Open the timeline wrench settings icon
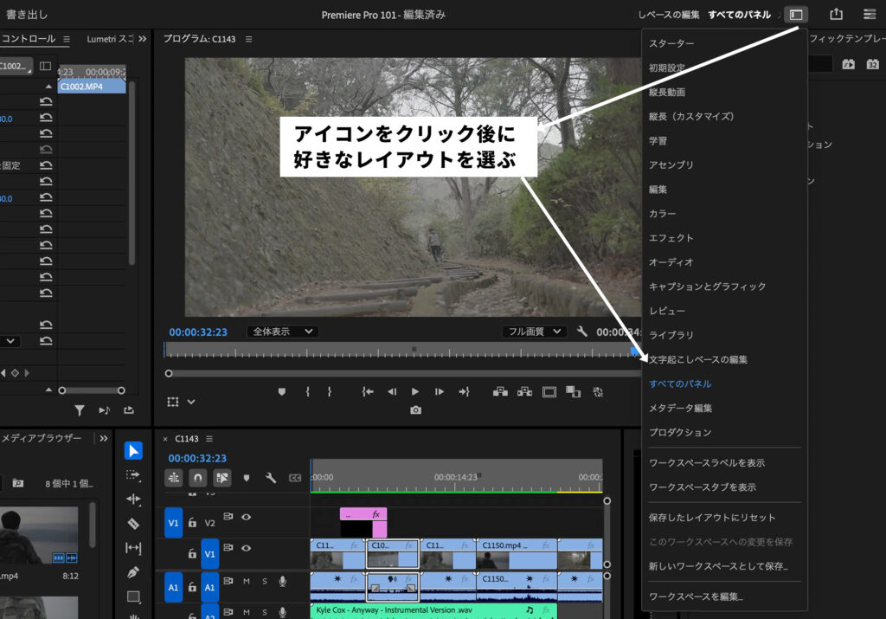Screen dimensions: 886x619 [270, 476]
